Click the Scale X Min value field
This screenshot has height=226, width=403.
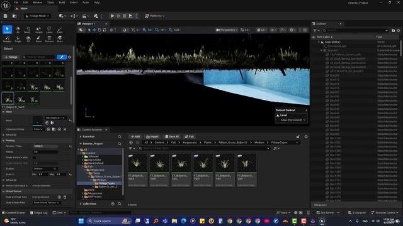point(42,175)
